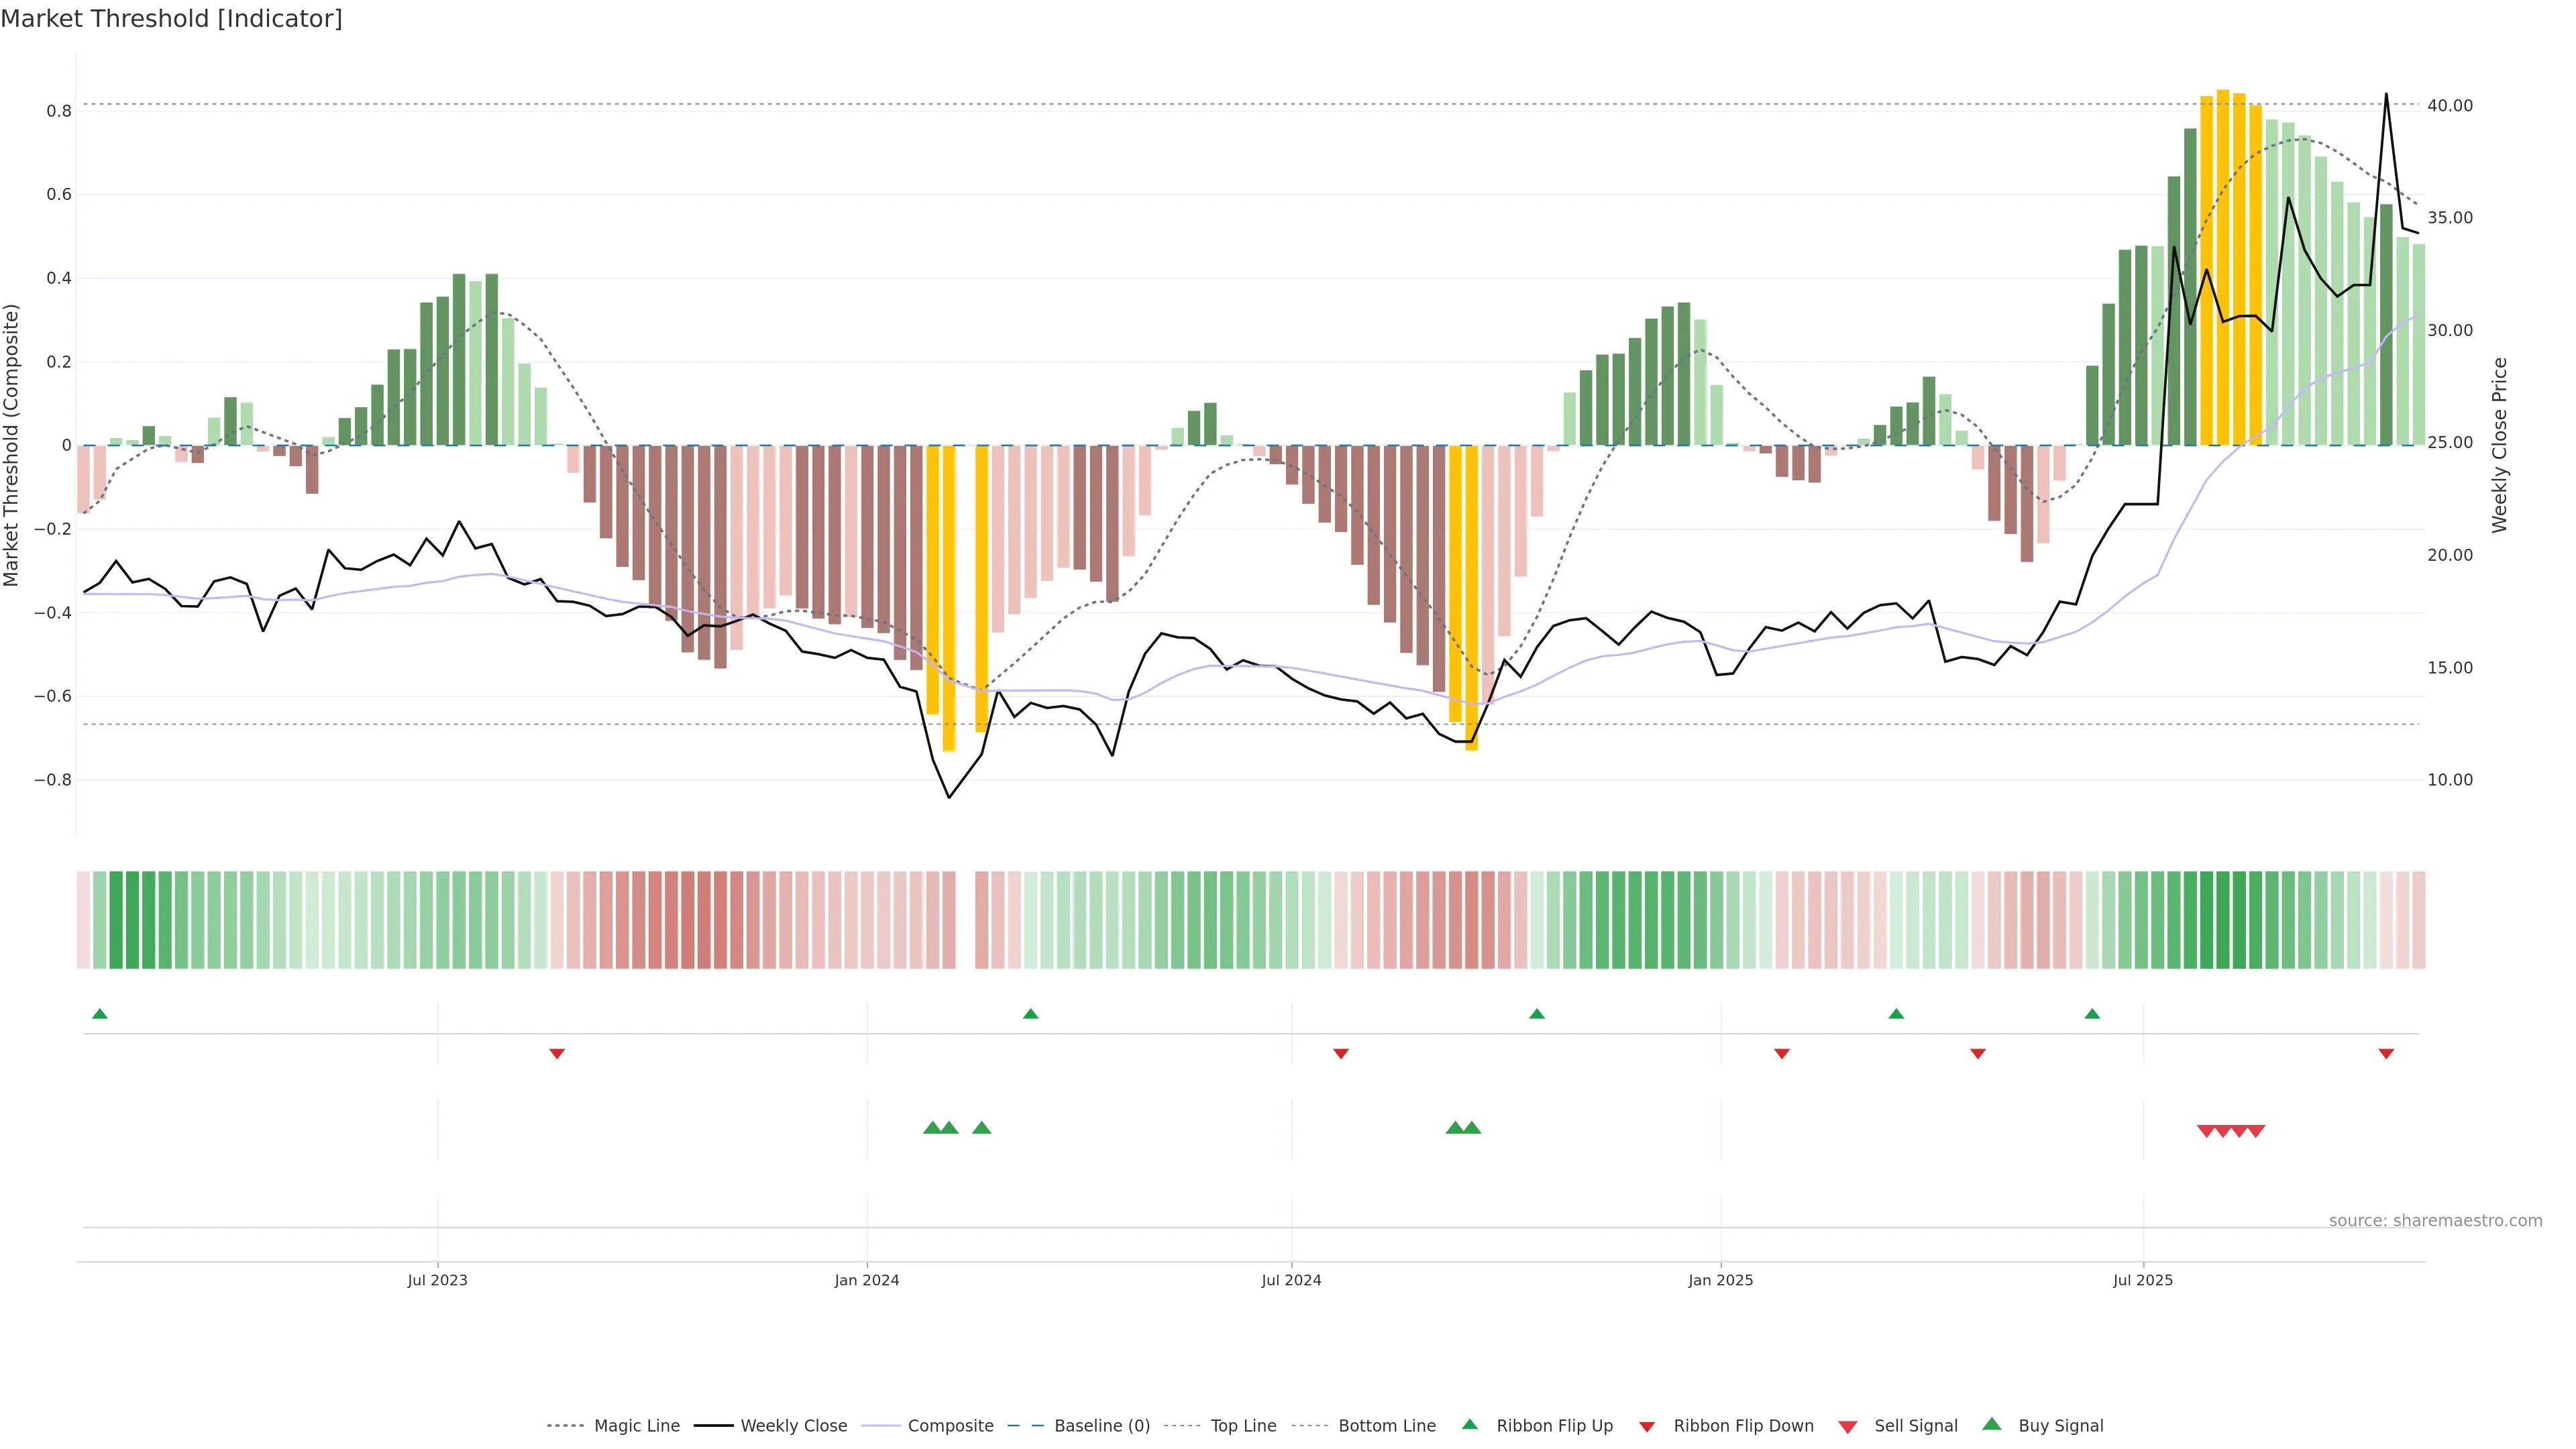Click the leftmost green Ribbon Flip Up marker
Image resolution: width=2576 pixels, height=1449 pixels.
pos(100,1014)
